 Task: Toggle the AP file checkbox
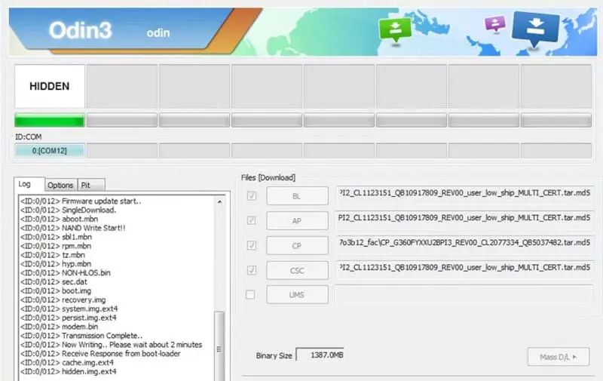coord(252,220)
